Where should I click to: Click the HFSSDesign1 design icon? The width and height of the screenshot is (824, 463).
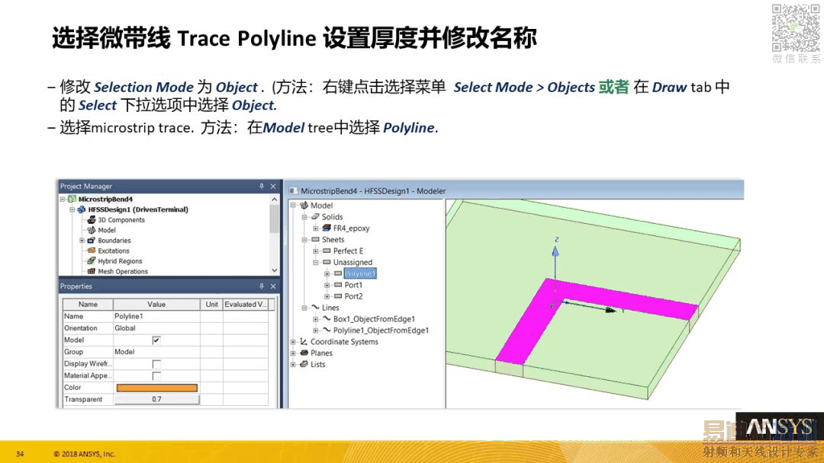82,209
